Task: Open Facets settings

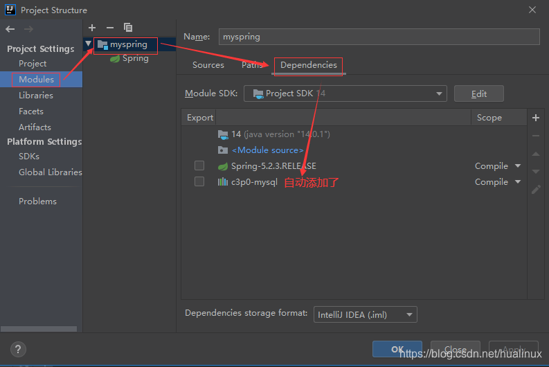Action: [x=31, y=111]
